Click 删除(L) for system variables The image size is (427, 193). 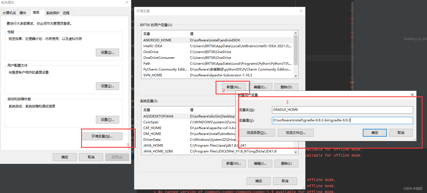286,164
